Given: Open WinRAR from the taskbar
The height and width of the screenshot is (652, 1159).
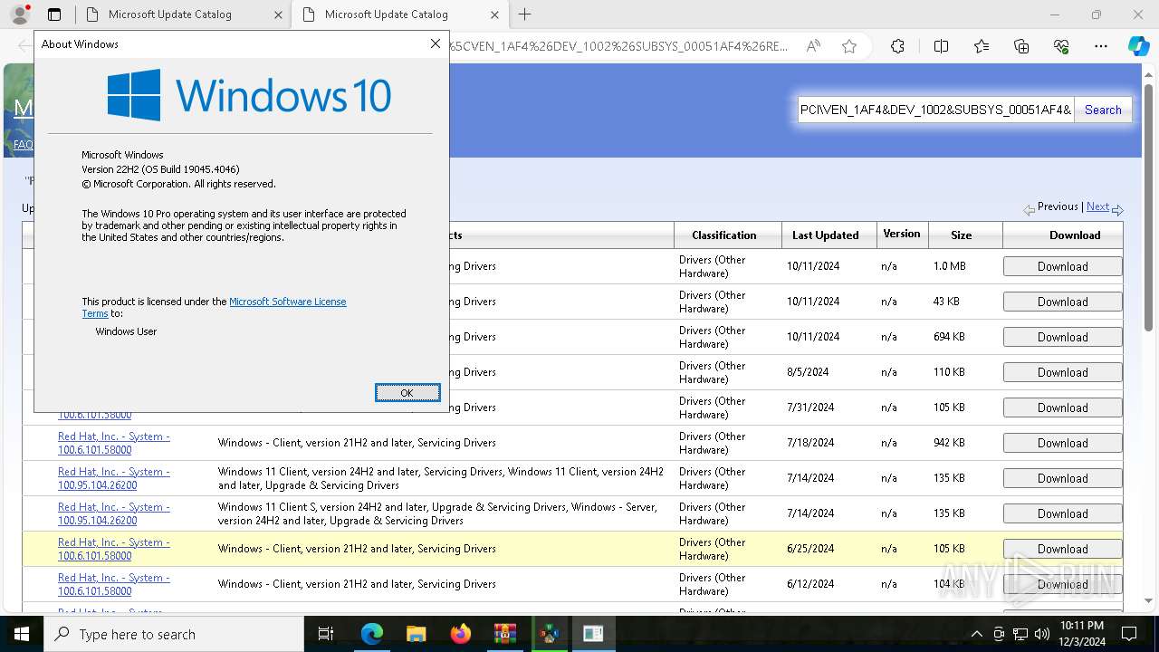Looking at the screenshot, I should pyautogui.click(x=504, y=634).
